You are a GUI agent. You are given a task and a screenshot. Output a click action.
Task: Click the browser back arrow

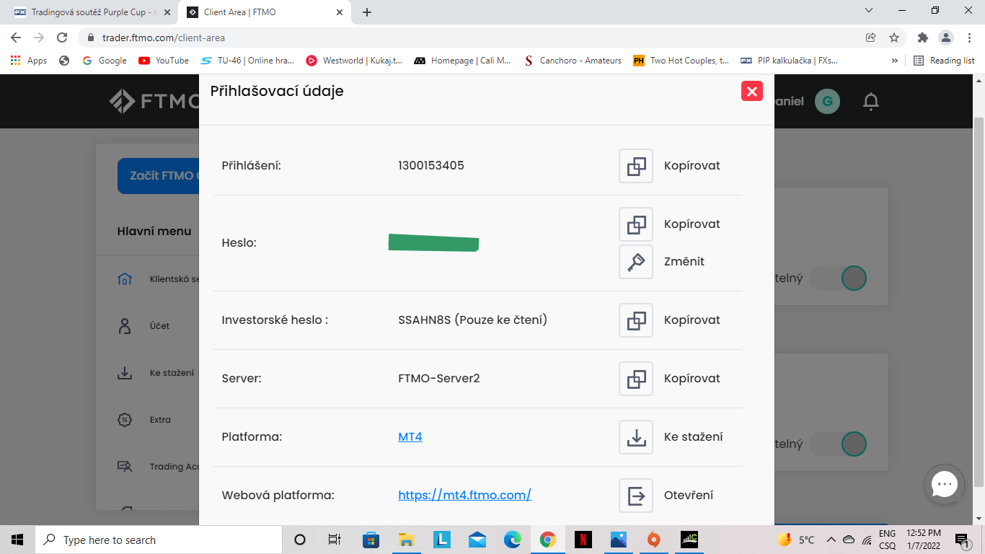(16, 38)
